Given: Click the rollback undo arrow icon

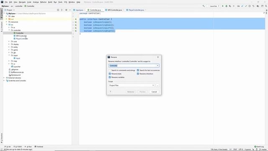Looking at the screenshot, I should pos(253,6).
